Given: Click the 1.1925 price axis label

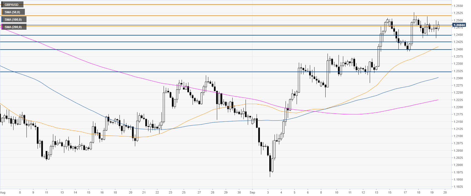Looking at the screenshot, I should [x=458, y=187].
